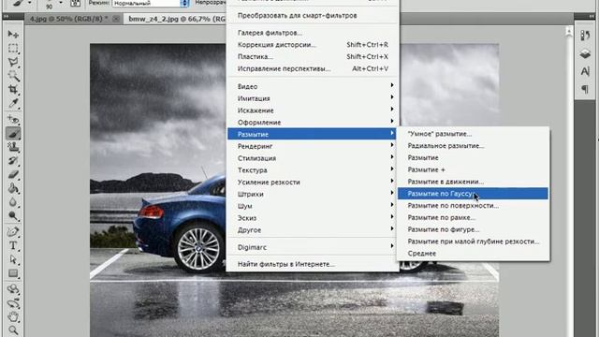Select the Path Selection arrow tool
Image resolution: width=599 pixels, height=337 pixels.
13,259
